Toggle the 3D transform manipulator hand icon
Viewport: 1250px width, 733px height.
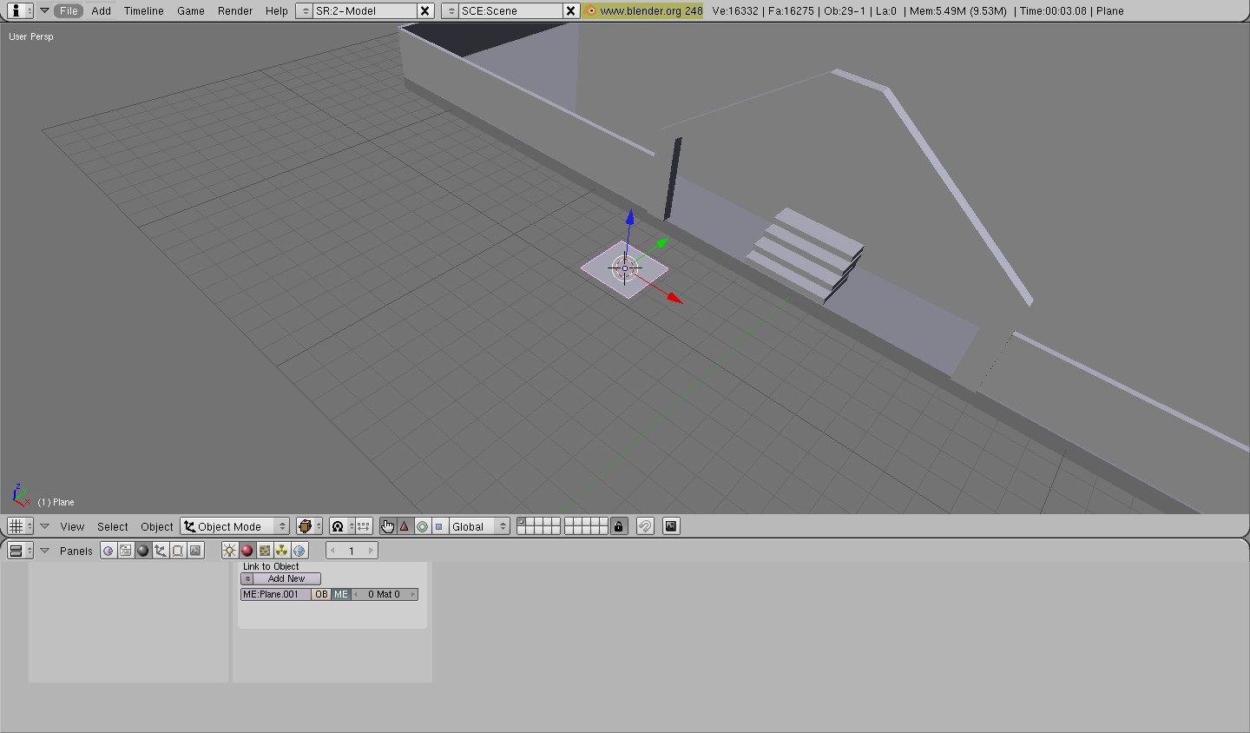click(387, 526)
